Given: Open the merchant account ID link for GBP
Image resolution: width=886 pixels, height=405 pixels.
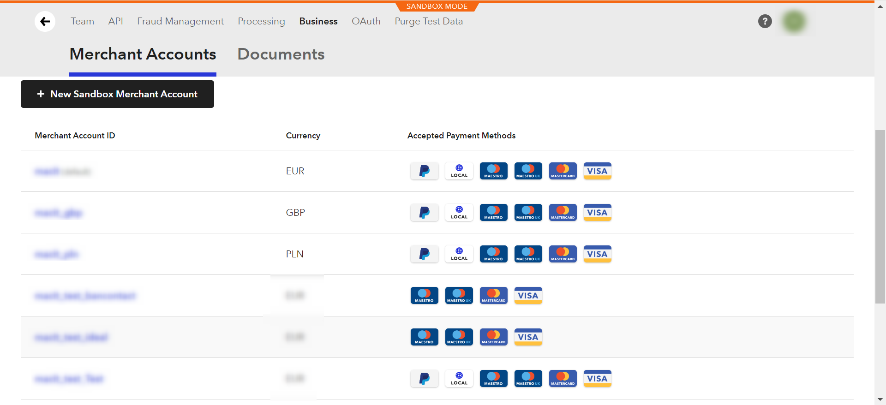Looking at the screenshot, I should pyautogui.click(x=58, y=213).
